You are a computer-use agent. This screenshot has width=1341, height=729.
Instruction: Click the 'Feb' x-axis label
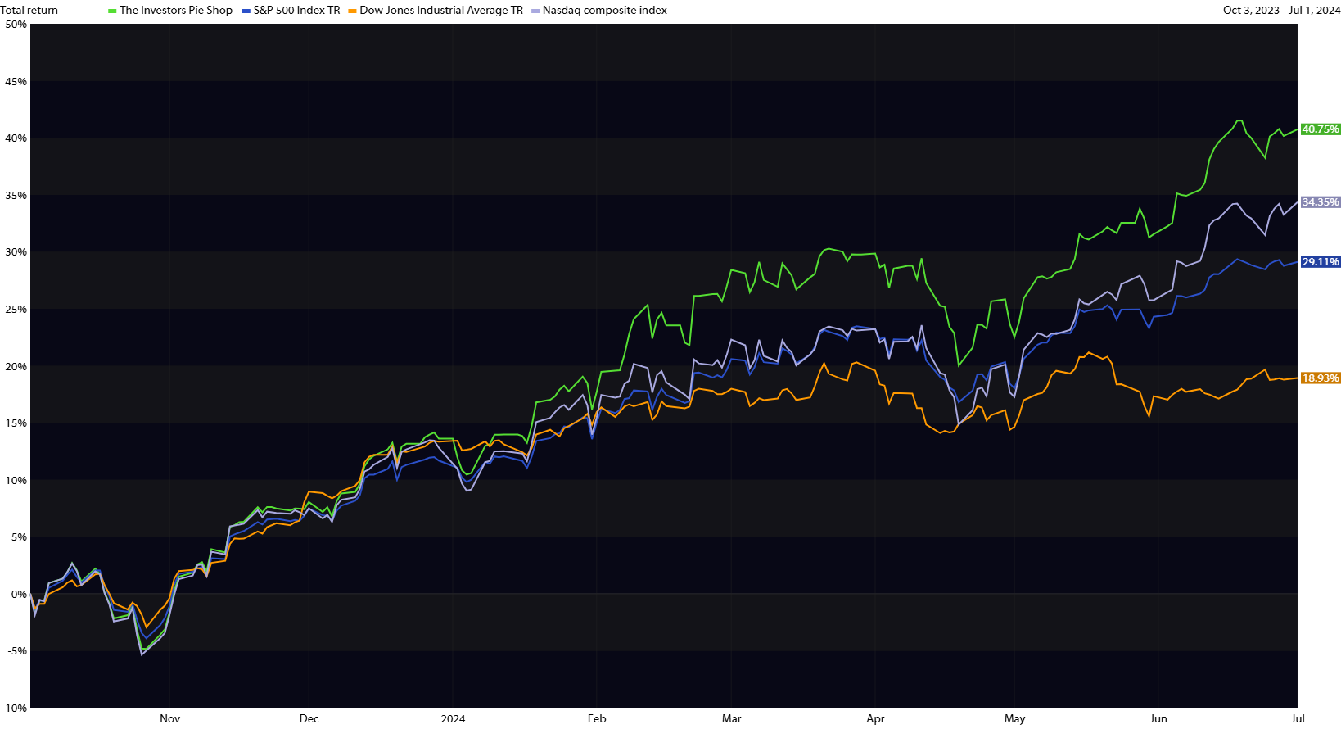597,719
